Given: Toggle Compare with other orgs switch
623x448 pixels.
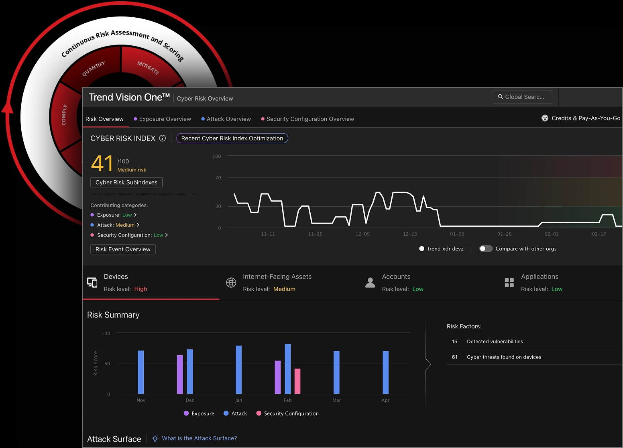Looking at the screenshot, I should (x=486, y=248).
